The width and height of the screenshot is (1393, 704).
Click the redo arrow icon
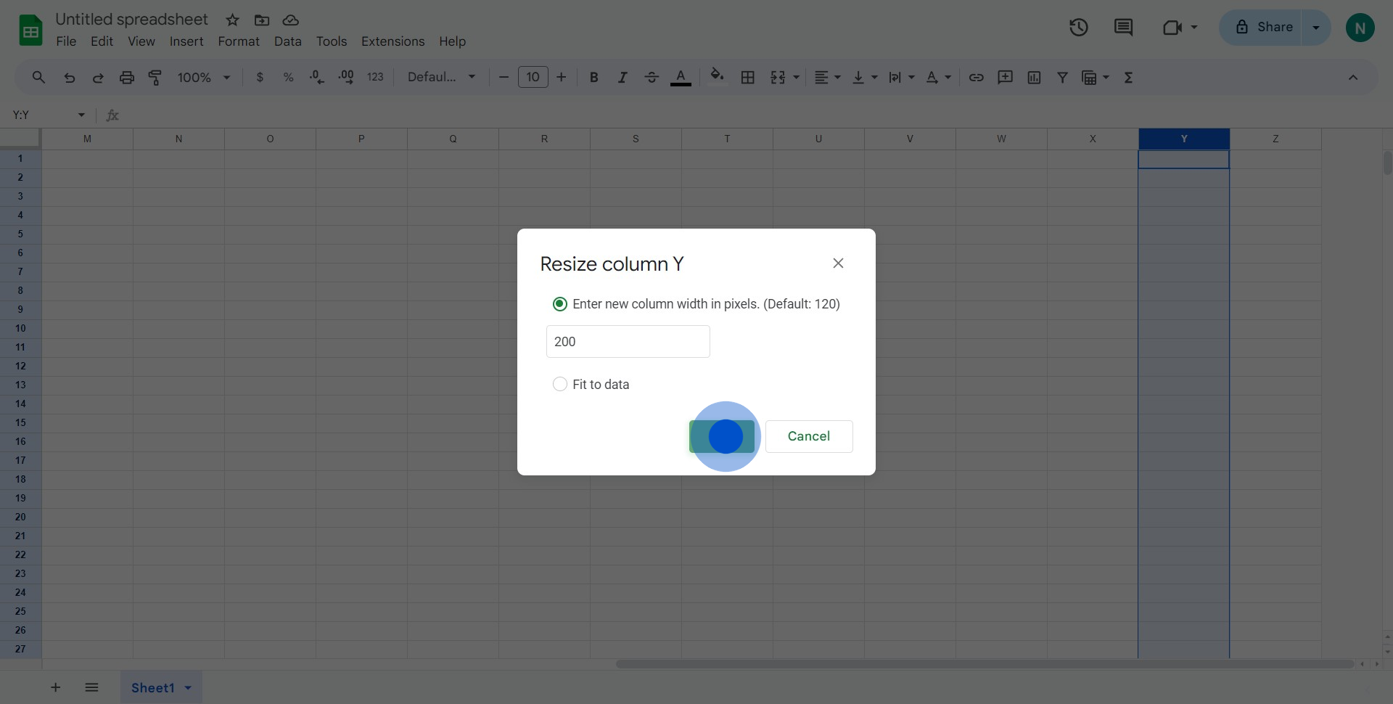pos(98,77)
